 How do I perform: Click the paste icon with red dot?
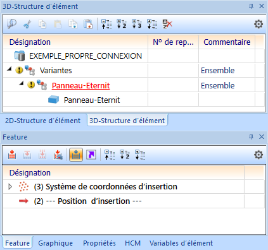[x=88, y=24]
